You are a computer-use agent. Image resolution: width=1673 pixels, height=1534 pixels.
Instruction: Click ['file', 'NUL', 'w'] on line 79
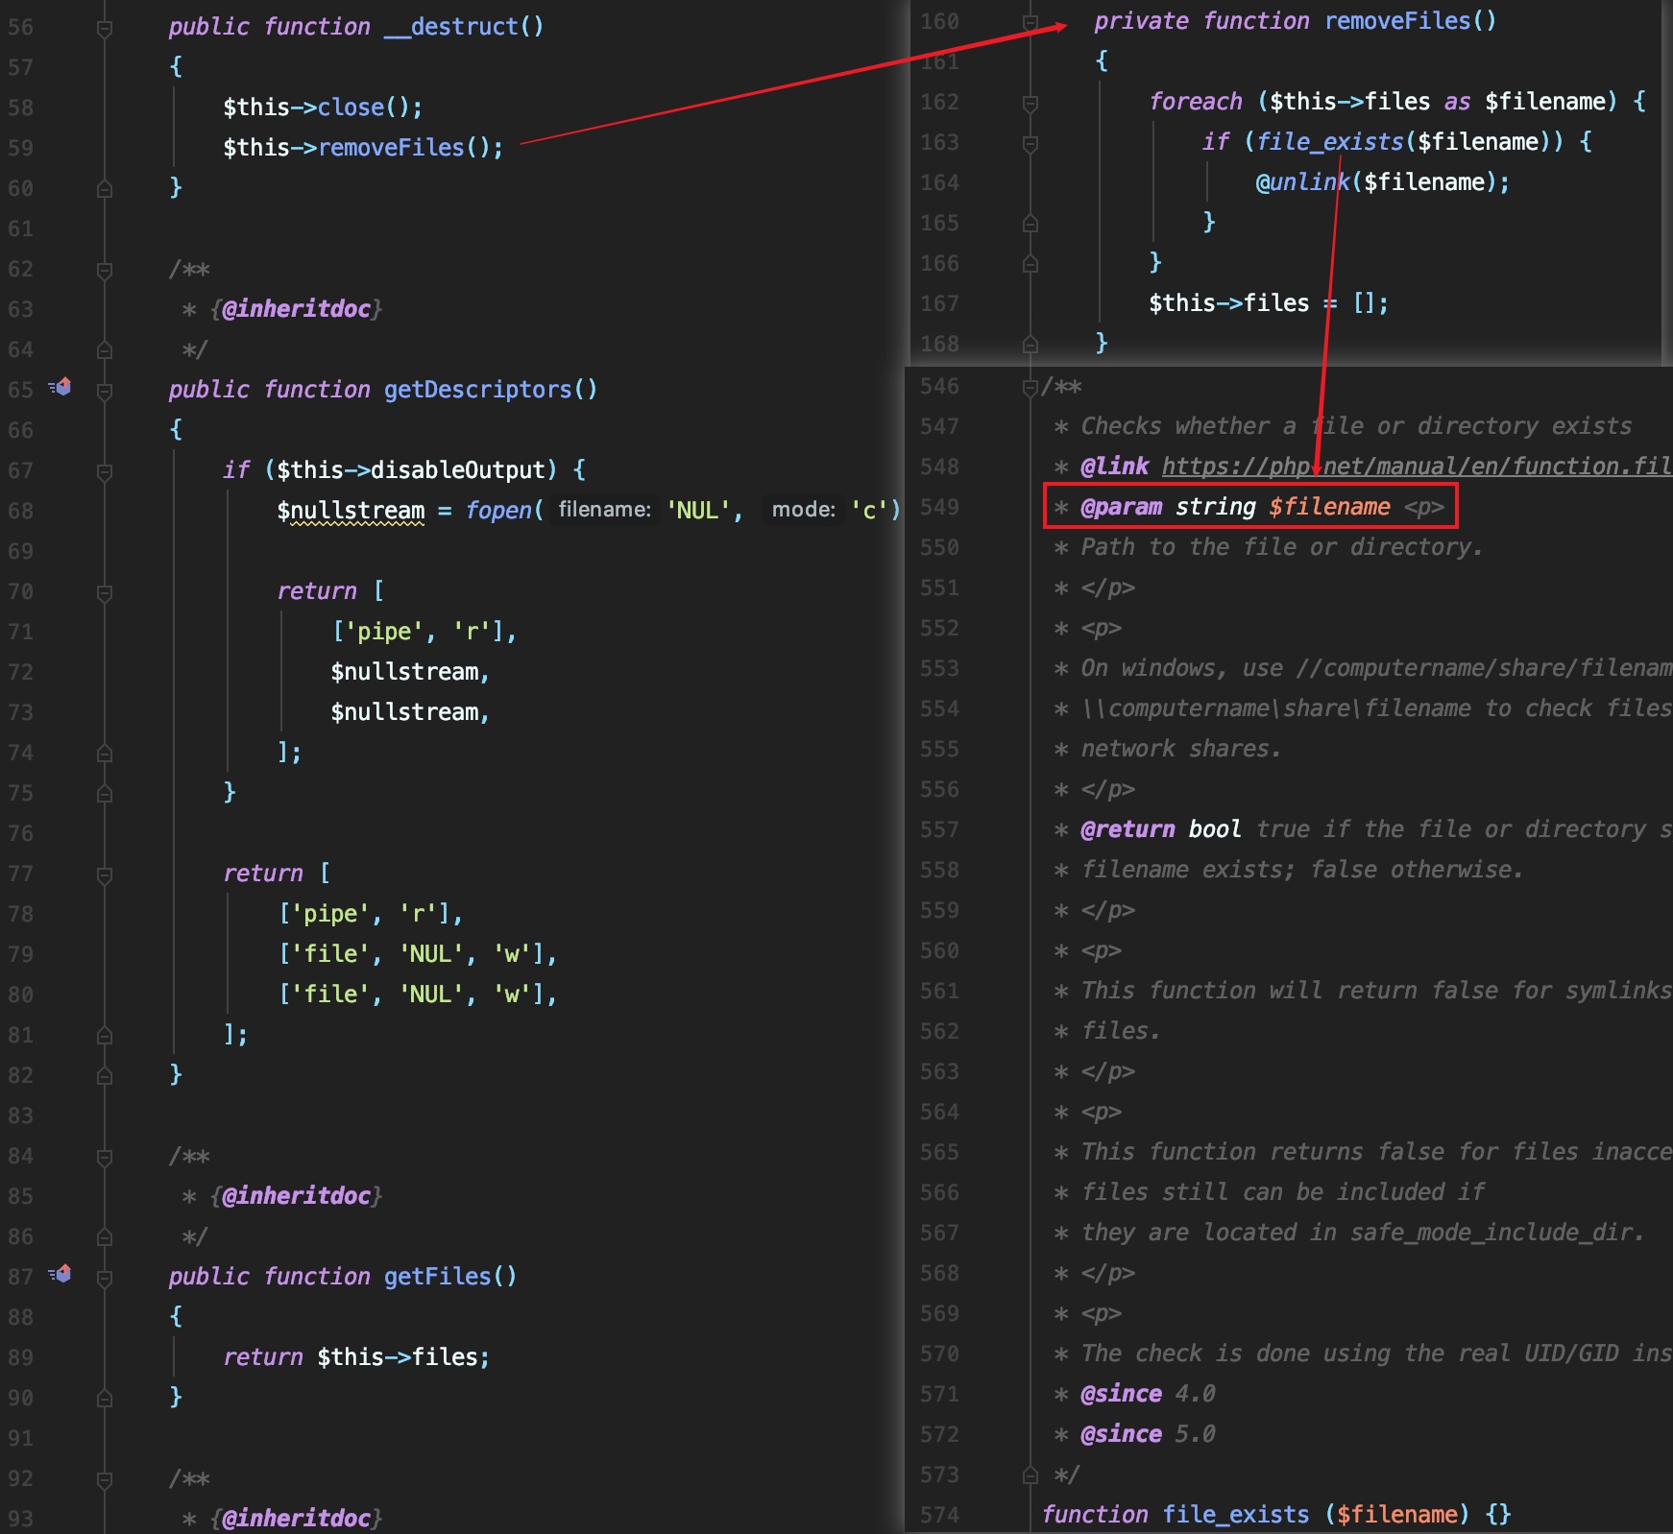coord(412,954)
